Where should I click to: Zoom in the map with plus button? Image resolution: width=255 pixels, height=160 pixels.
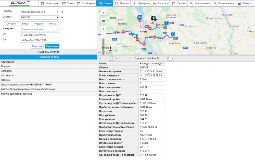pyautogui.click(x=103, y=29)
